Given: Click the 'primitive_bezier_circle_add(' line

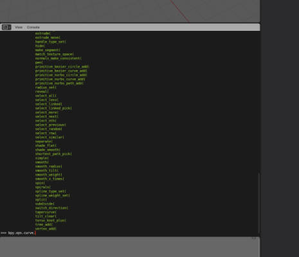Looking at the screenshot, I should point(62,67).
